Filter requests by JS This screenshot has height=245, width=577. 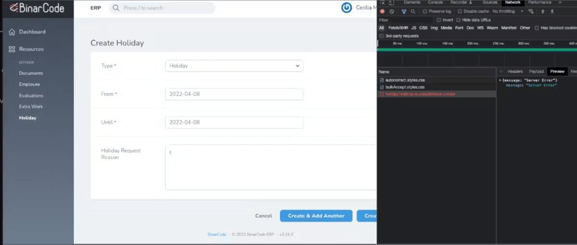click(x=414, y=28)
